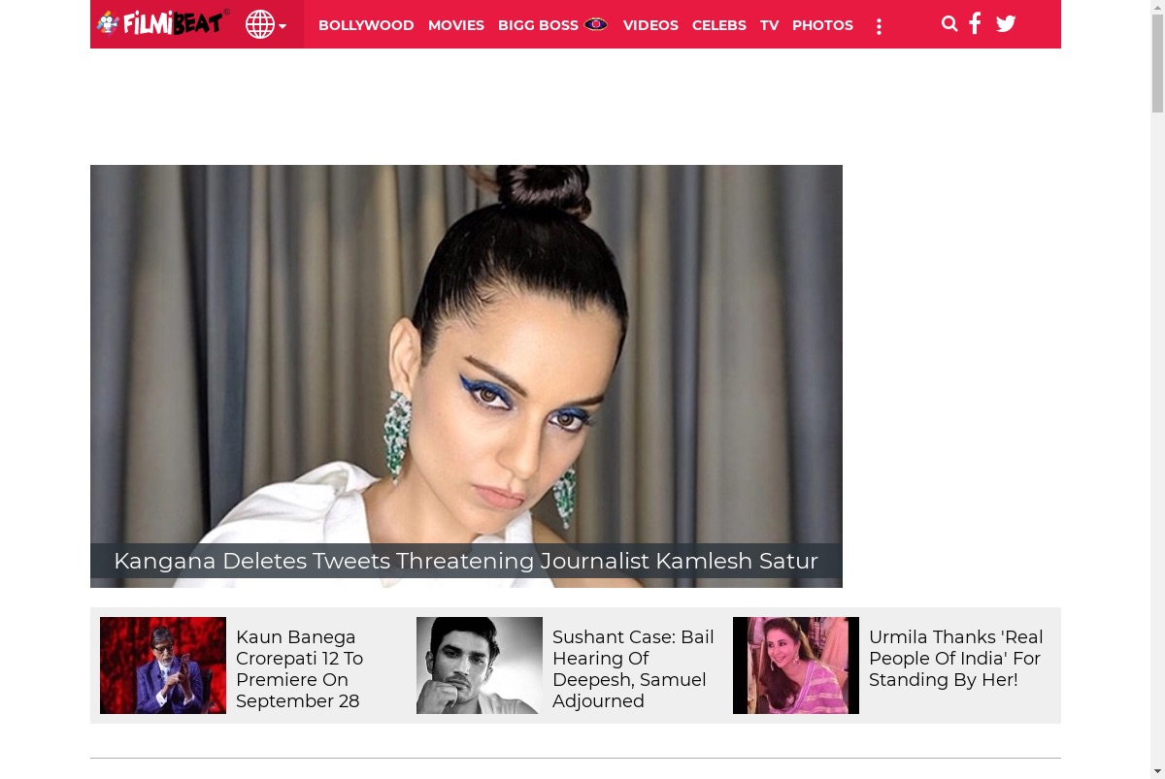Open the Videos section

650,25
